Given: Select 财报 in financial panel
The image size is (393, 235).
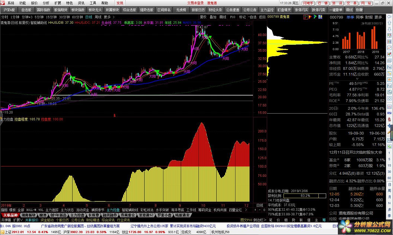Looking at the screenshot, I should point(369,17).
